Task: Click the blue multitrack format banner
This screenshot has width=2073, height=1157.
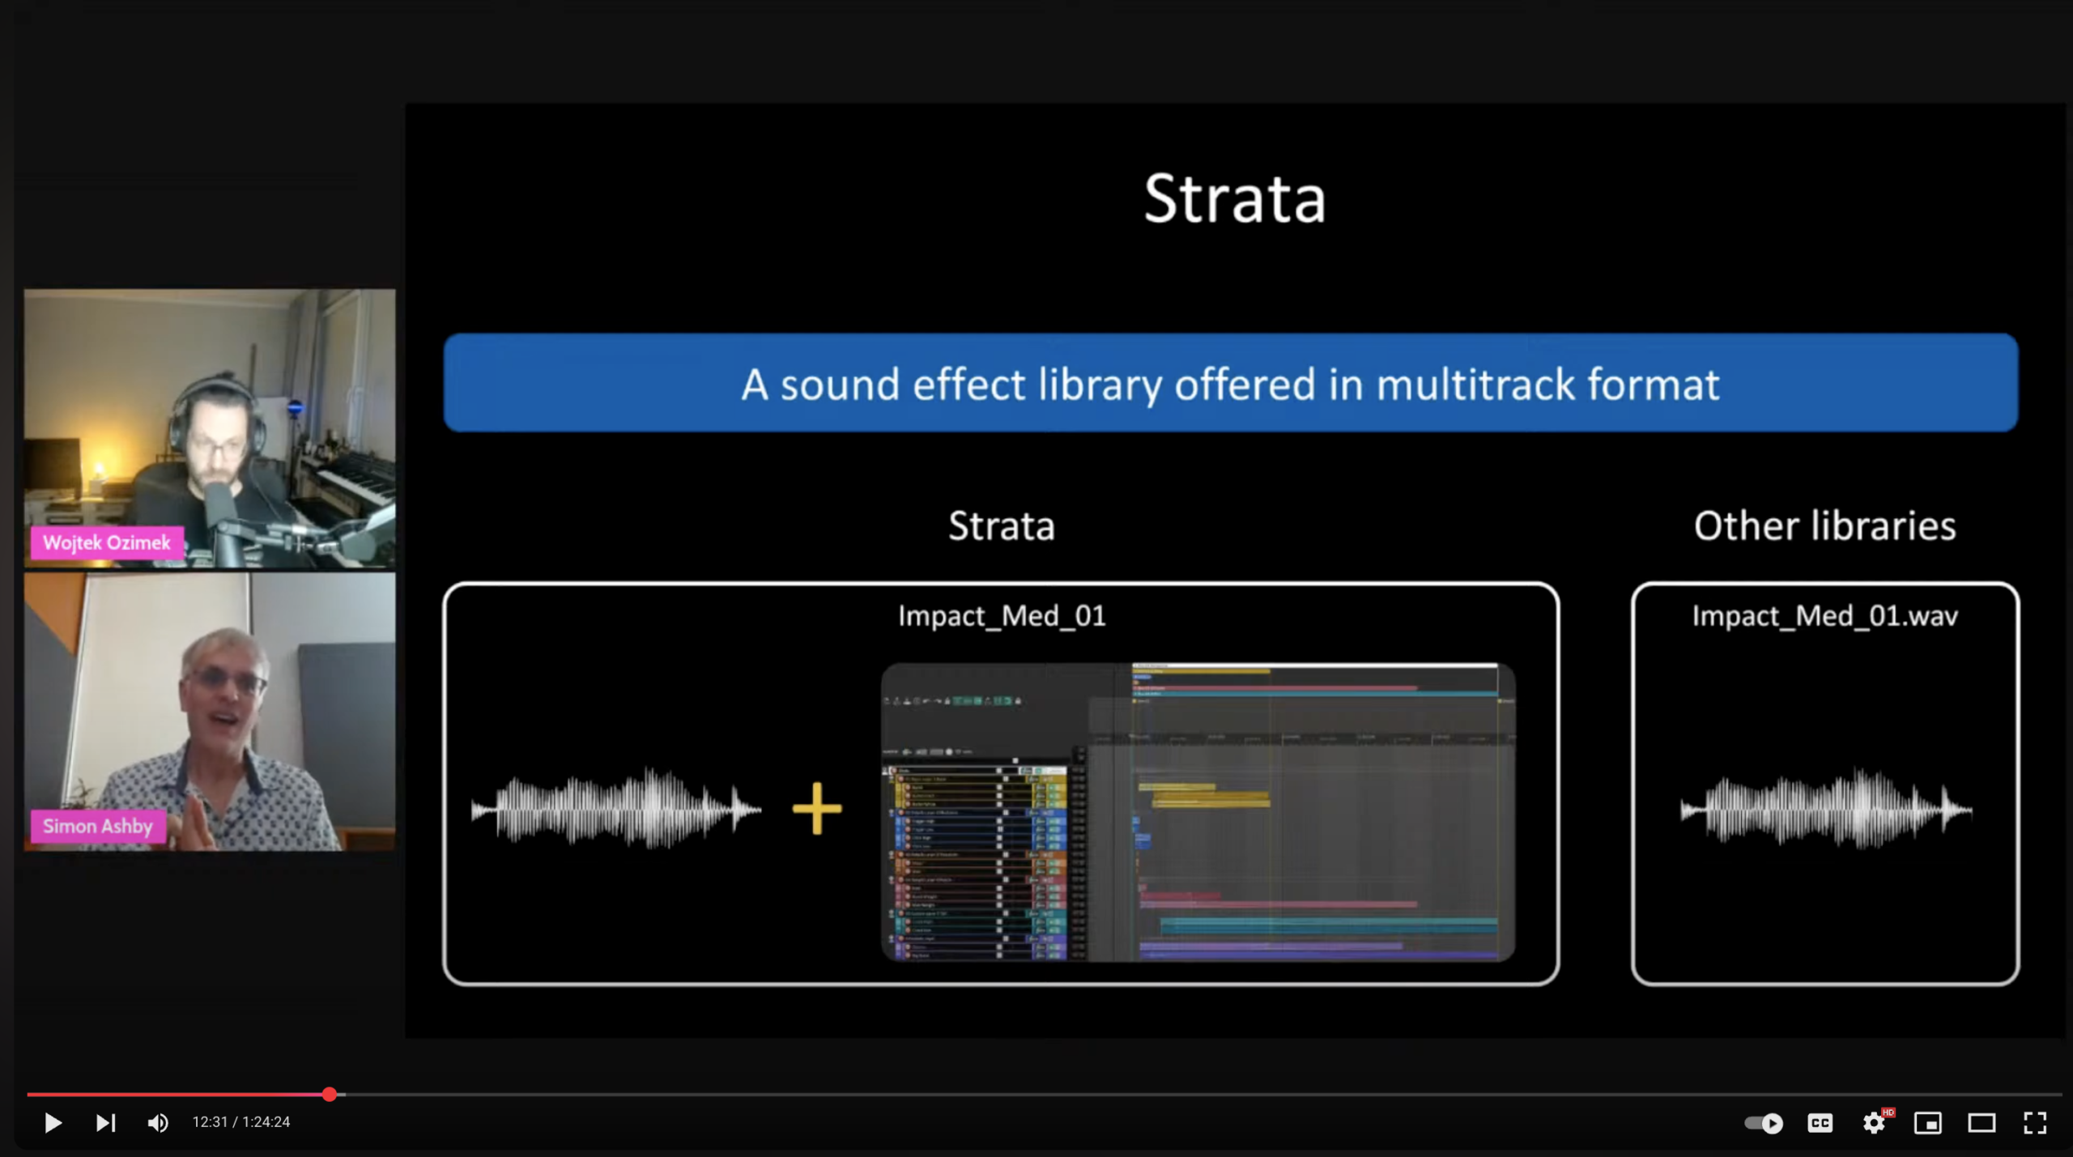Action: click(x=1230, y=383)
